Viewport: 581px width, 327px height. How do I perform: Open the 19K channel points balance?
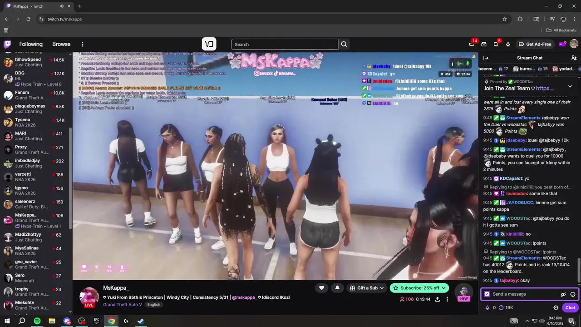(506, 307)
